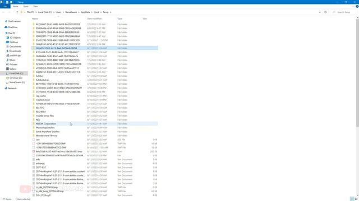Click the Back navigation arrow
This screenshot has width=359, height=201.
coord(4,12)
